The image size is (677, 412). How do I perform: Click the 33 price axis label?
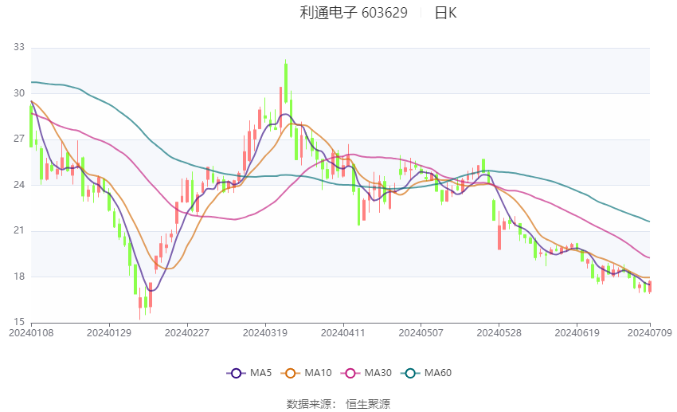[x=19, y=47]
